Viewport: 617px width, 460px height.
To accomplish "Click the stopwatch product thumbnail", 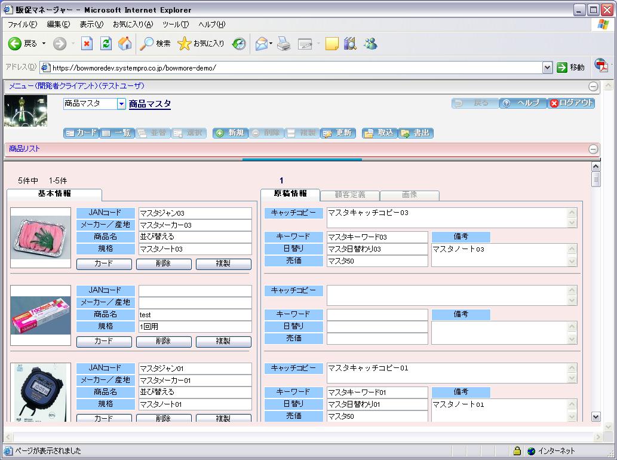I will [x=41, y=391].
